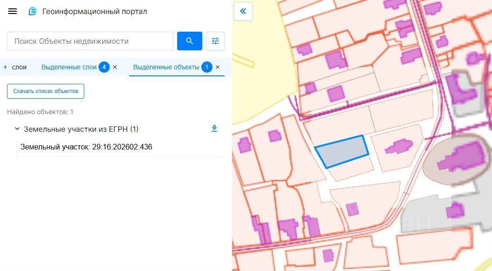492x271 pixels.
Task: Collapse the side panel with double-arrow button
Action: [x=243, y=11]
